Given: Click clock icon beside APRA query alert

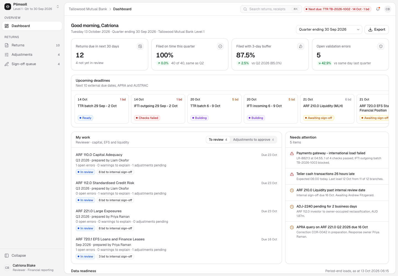Looking at the screenshot, I should click(x=292, y=227).
